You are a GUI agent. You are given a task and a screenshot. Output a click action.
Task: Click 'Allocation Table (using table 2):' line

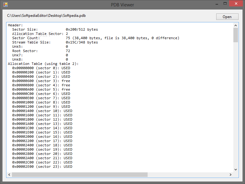[43, 64]
